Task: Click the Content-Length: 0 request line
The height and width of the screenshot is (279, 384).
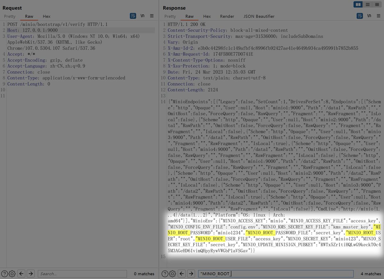Action: (29, 84)
